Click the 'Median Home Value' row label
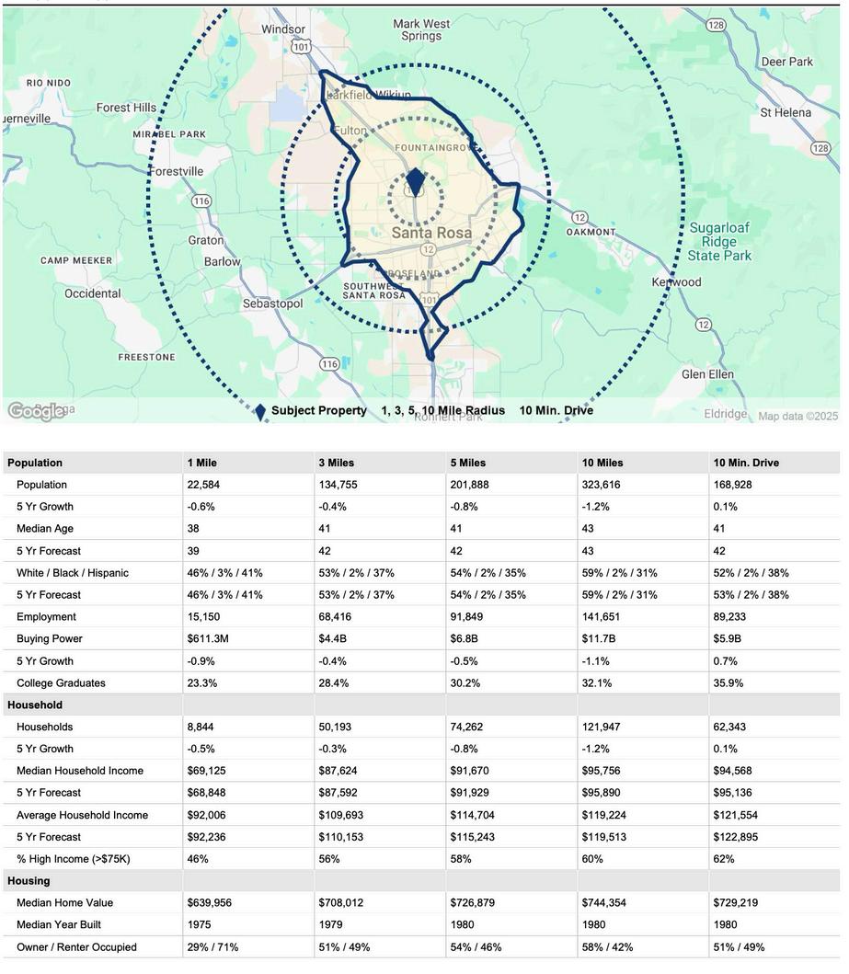Screen dimensions: 849x974 click(64, 902)
